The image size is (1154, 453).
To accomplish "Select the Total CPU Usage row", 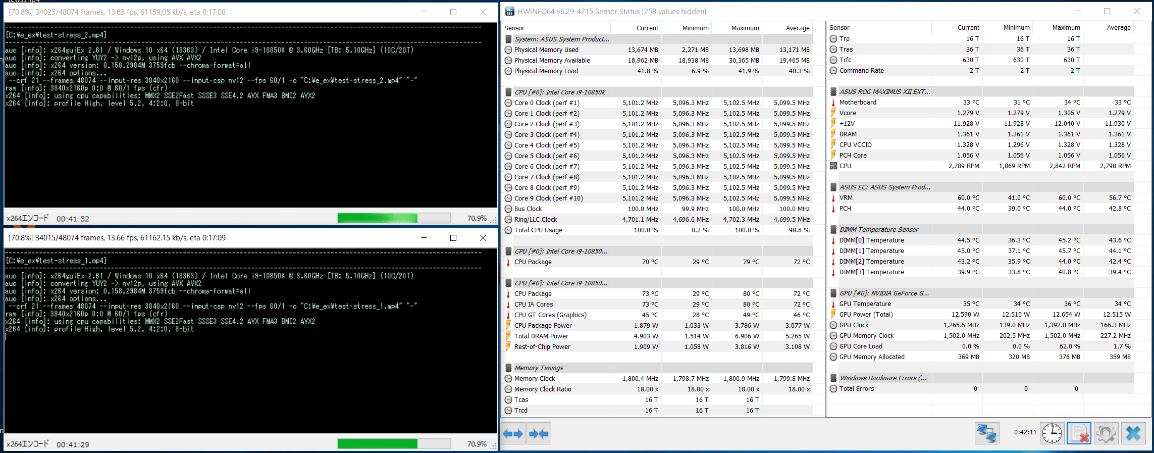I will click(658, 230).
